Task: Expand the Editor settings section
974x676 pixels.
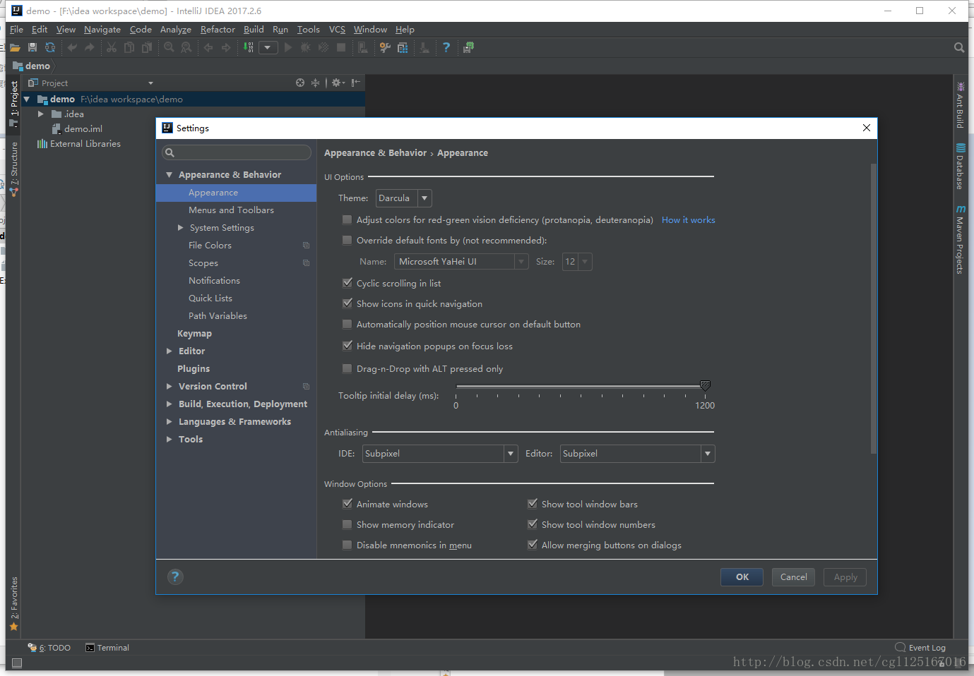Action: tap(170, 351)
